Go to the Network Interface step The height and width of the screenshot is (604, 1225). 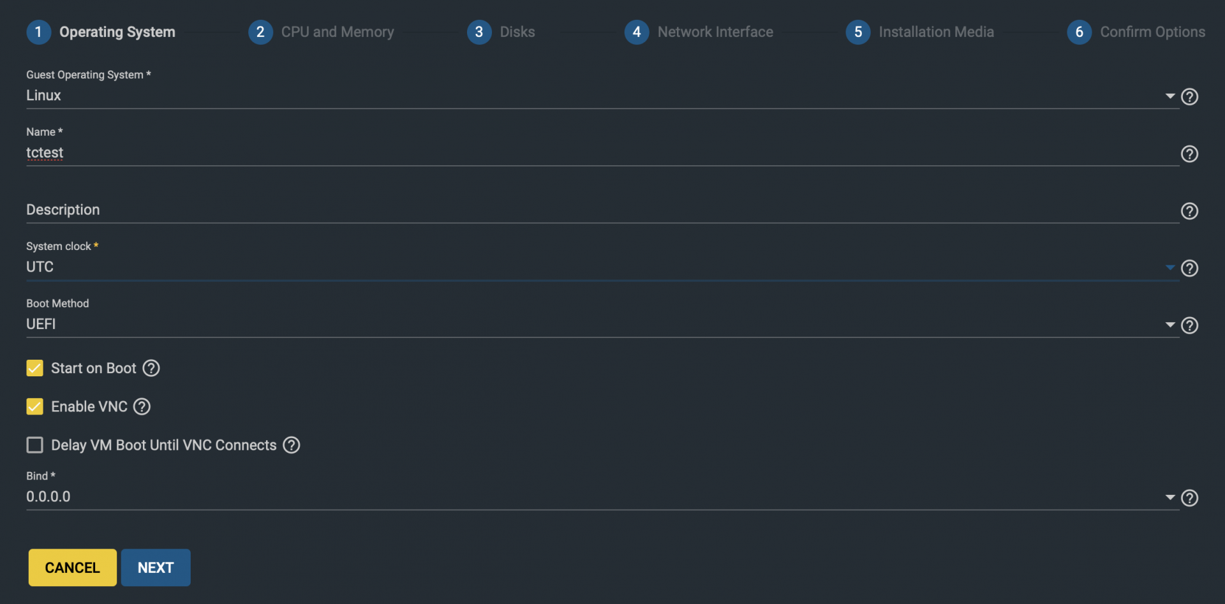pos(715,32)
